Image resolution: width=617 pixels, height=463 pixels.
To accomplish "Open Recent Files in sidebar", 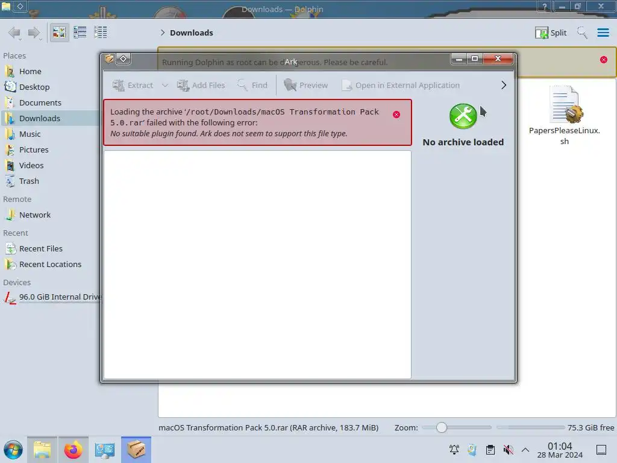I will pyautogui.click(x=49, y=249).
